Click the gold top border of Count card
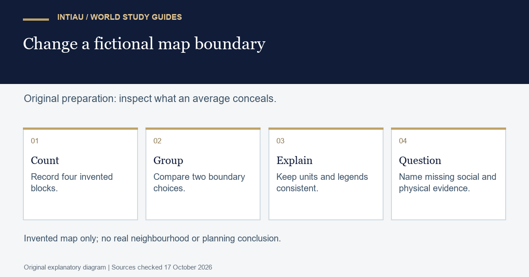 [80, 128]
